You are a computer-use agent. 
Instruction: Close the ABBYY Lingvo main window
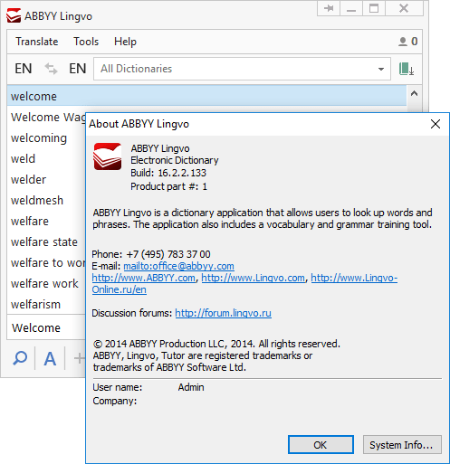[404, 8]
